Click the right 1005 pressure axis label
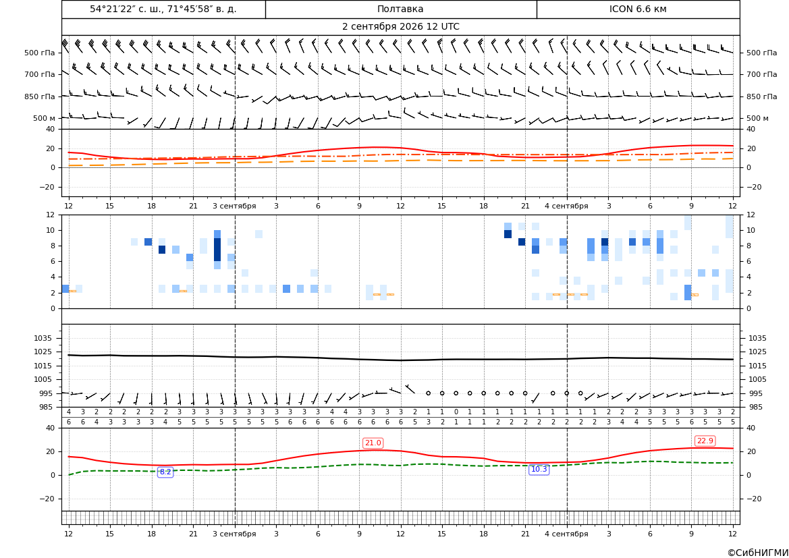789x558 pixels. tap(758, 379)
